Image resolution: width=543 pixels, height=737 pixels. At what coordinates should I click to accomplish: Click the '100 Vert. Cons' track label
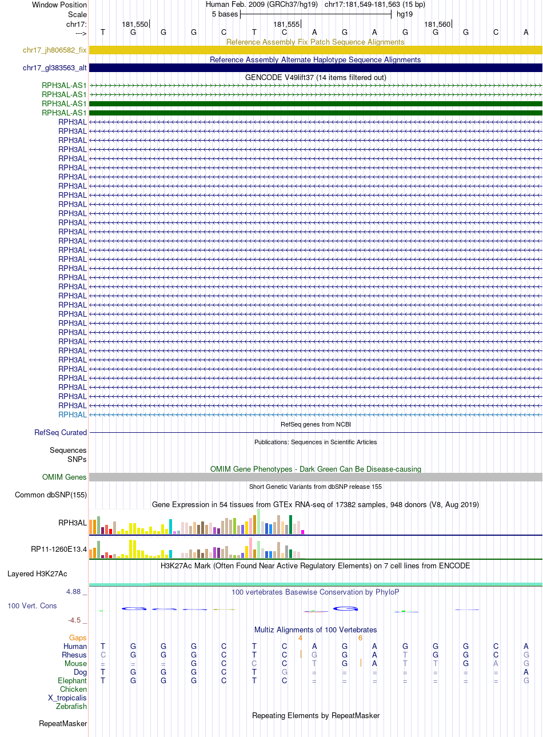point(32,605)
